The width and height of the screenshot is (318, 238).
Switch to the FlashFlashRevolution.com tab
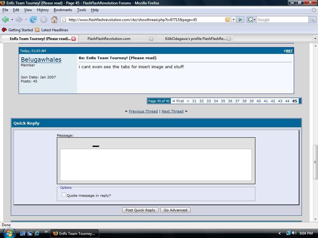pyautogui.click(x=109, y=39)
